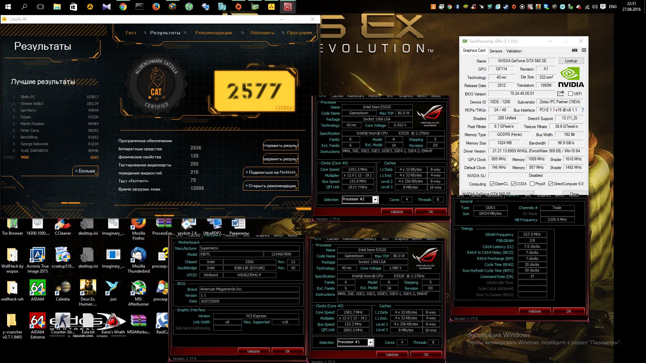Click the Больше button in Catzilla
The height and width of the screenshot is (363, 646).
(85, 171)
